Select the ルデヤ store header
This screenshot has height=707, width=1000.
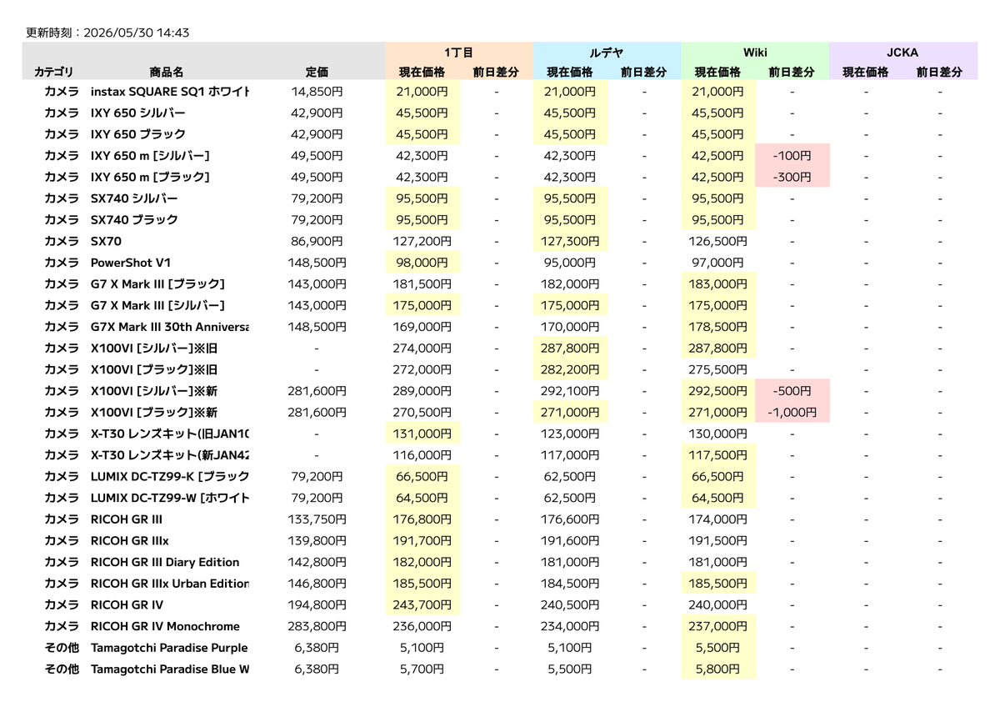pos(607,52)
